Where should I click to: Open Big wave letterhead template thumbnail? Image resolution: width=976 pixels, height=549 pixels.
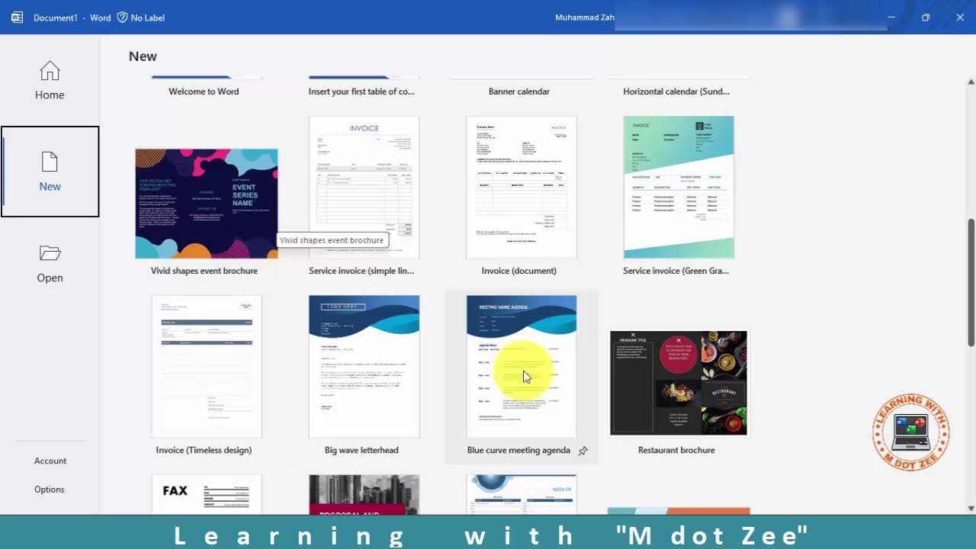[364, 367]
